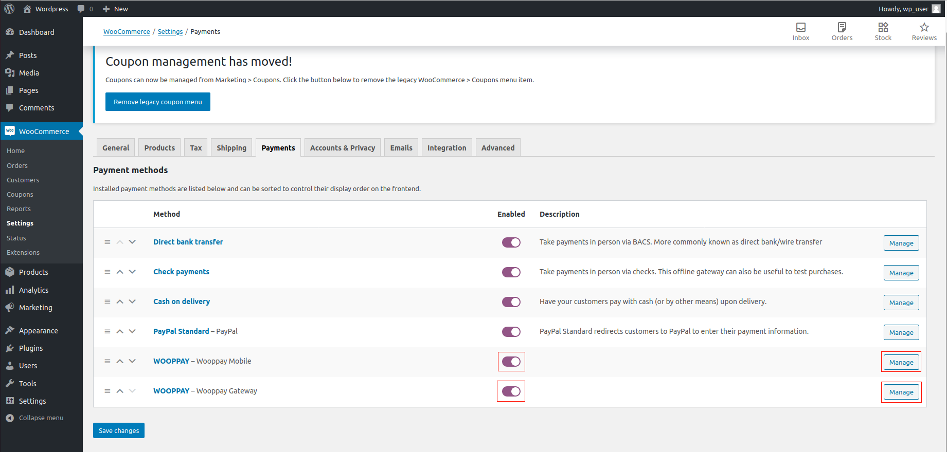Move PayPal Standard down one position
947x452 pixels.
(x=132, y=331)
